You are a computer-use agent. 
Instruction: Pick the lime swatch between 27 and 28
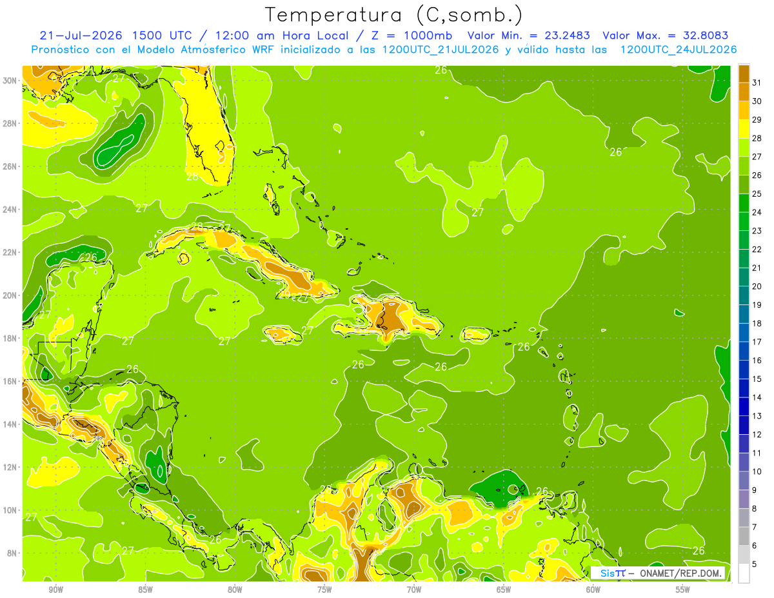[x=744, y=148]
